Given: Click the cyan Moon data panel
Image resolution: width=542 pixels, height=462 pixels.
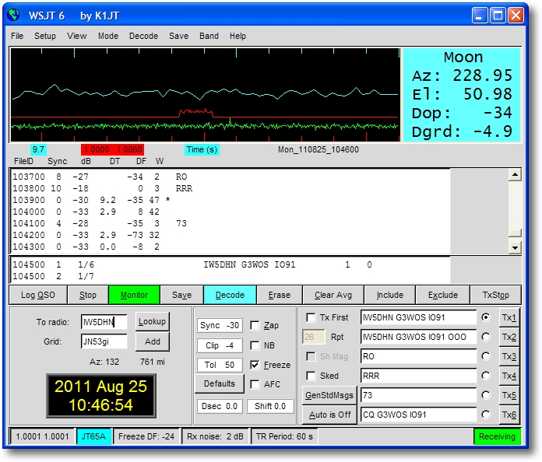Looking at the screenshot, I should 462,95.
